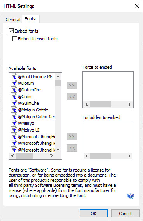Image resolution: width=143 pixels, height=221 pixels.
Task: Click the Forbidden to embed list box
Action: (108, 138)
